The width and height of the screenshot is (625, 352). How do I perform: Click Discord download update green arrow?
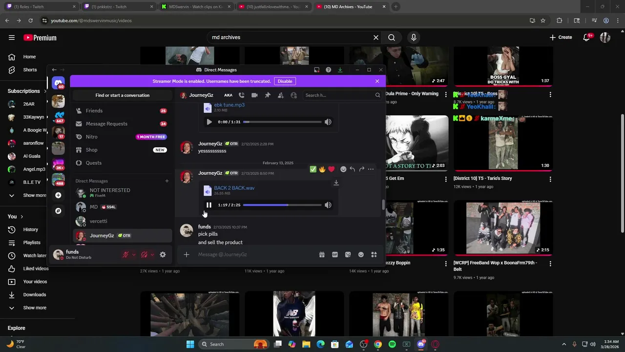coord(340,70)
